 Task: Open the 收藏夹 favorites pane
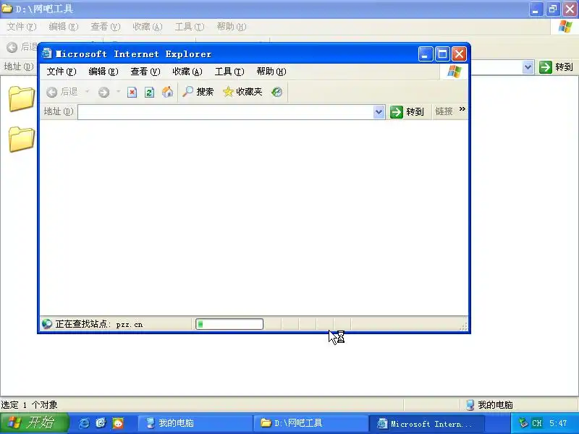tap(242, 92)
